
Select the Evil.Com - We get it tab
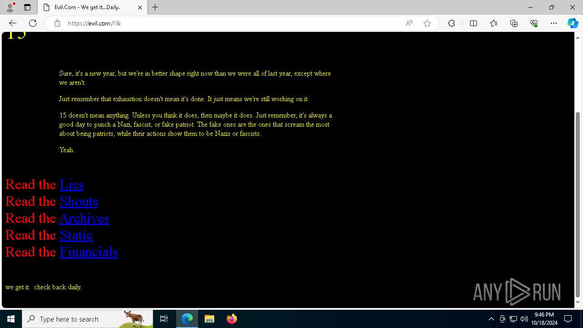pyautogui.click(x=92, y=7)
